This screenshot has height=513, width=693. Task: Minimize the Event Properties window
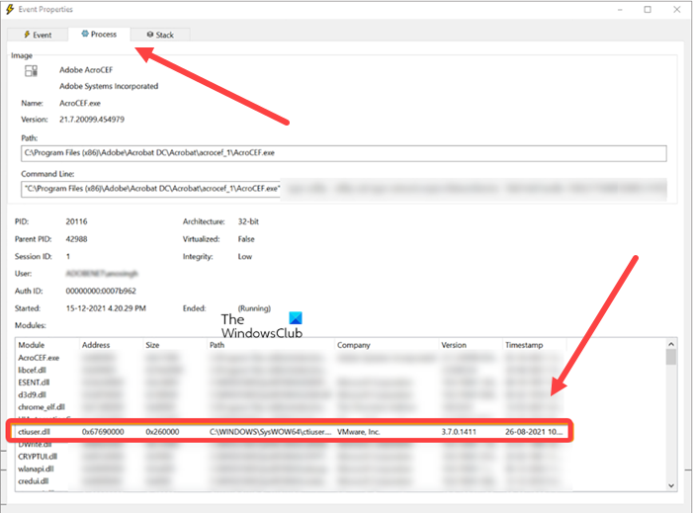click(620, 9)
